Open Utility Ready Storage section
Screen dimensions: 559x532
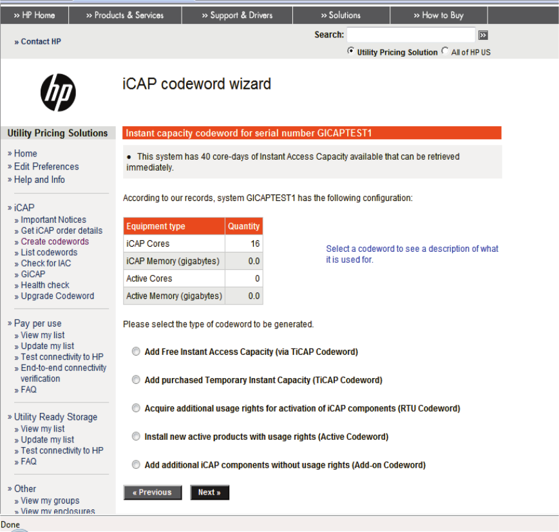[x=55, y=417]
